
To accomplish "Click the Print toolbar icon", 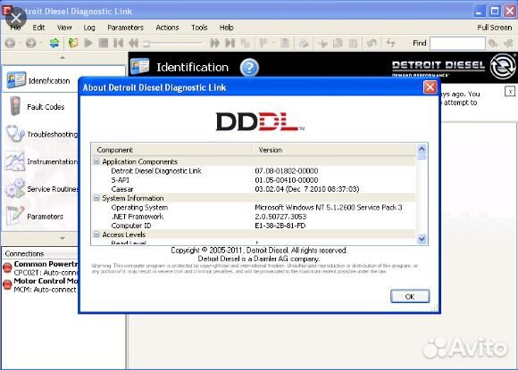I will click(304, 43).
